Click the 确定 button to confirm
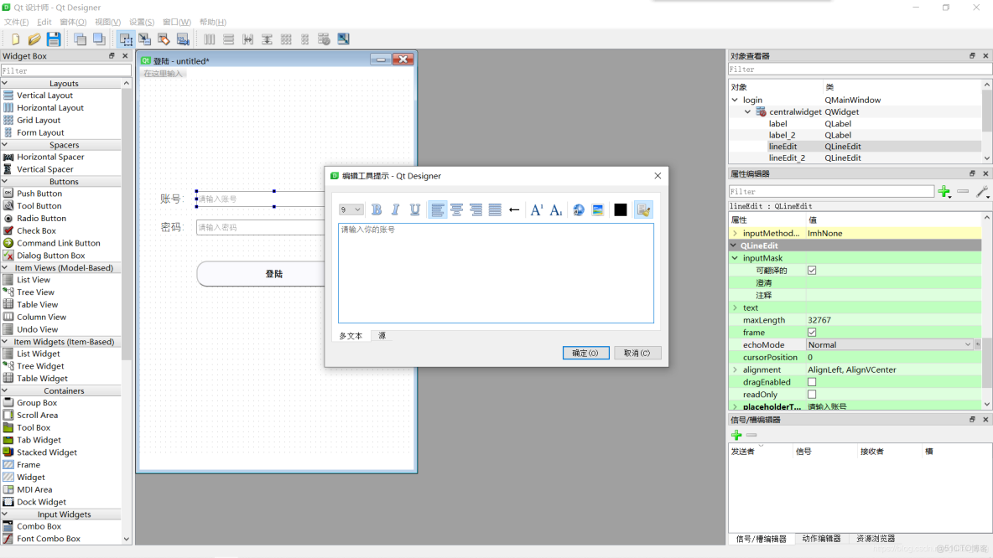The width and height of the screenshot is (993, 558). (585, 352)
